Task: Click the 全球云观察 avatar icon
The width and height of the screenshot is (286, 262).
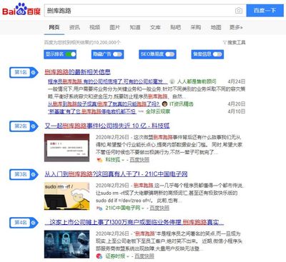Action: coord(141,111)
